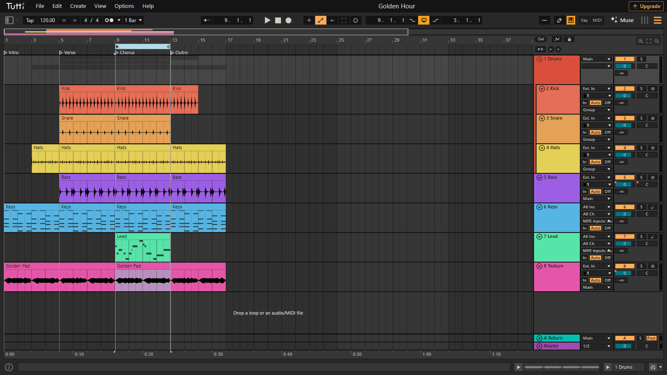Activate the Follow playback arrow icon
This screenshot has width=667, height=375.
(x=206, y=20)
